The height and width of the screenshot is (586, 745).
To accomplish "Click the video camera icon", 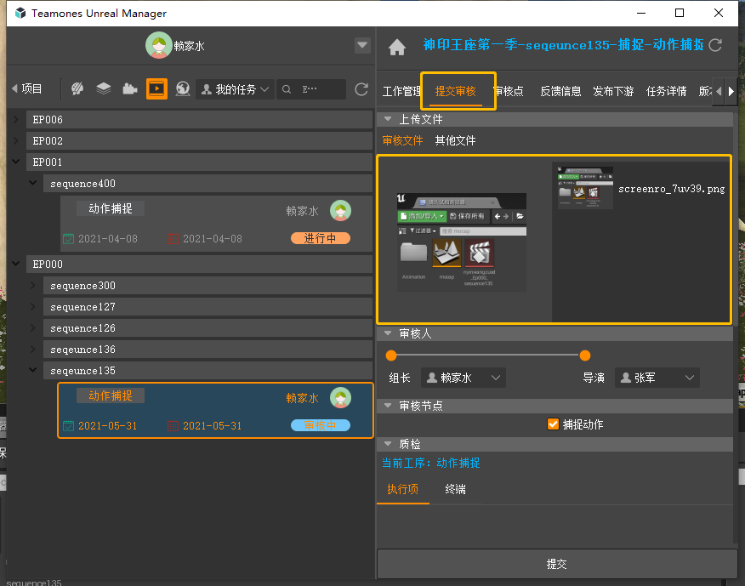I will pos(130,88).
